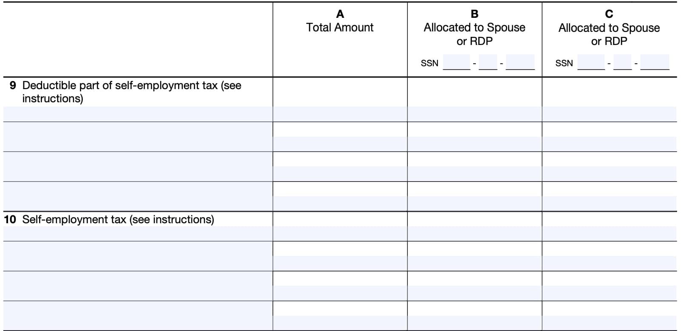Click the last SSN box in column C
Viewport: 682px width, 331px height.
click(655, 62)
